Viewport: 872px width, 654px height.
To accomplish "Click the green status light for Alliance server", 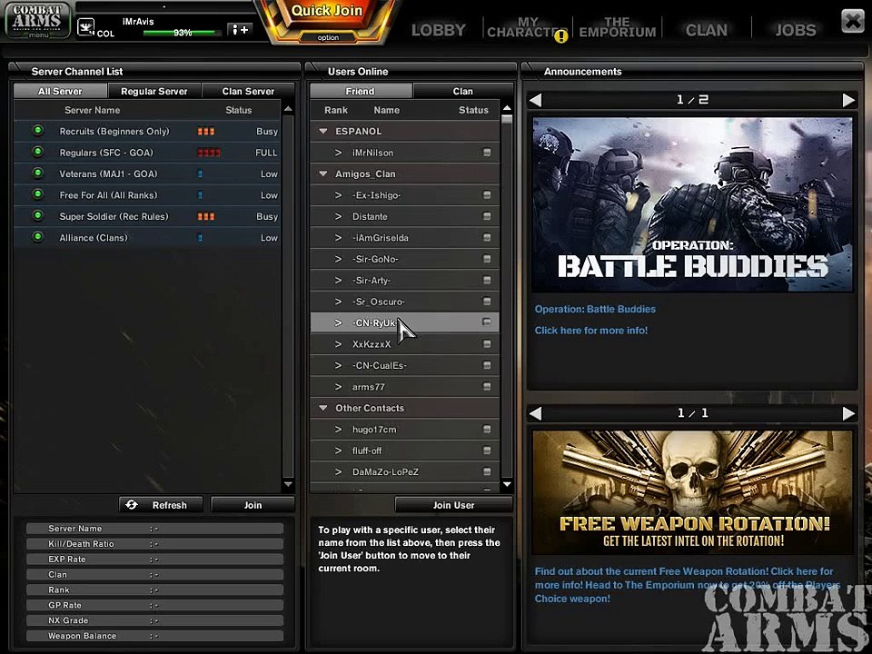I will (38, 237).
